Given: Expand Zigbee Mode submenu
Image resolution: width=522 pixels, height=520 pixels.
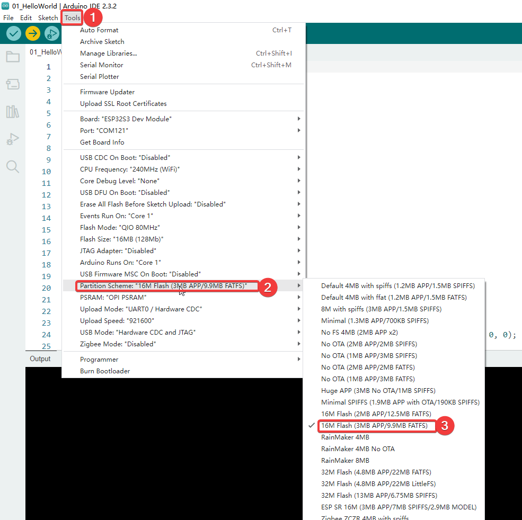Looking at the screenshot, I should pyautogui.click(x=183, y=344).
